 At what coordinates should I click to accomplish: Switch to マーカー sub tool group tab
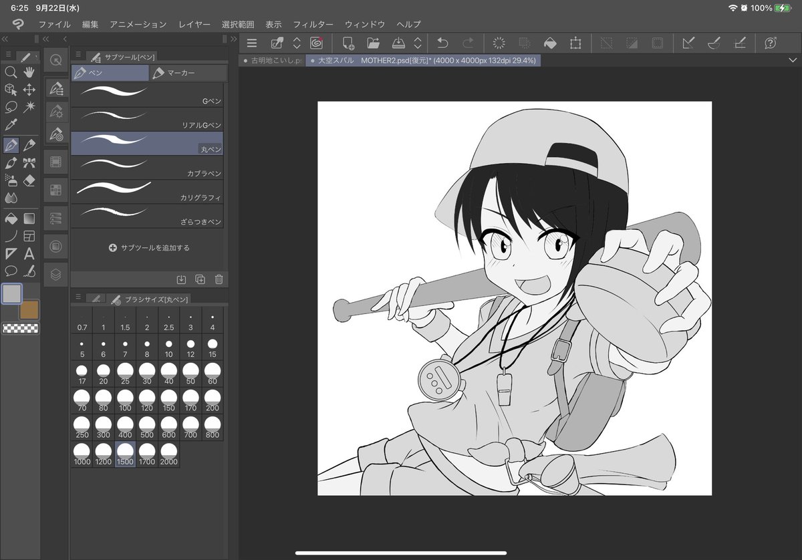(189, 73)
